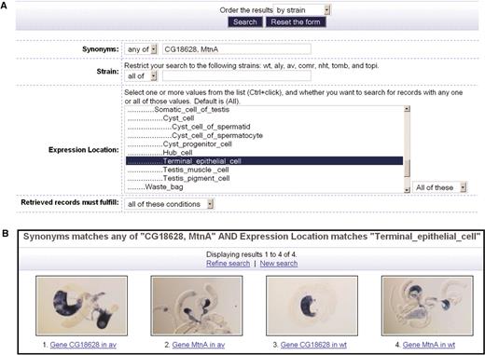Click the 'Gene MtnA in wt' link
This screenshot has height=355, width=485.
(x=429, y=345)
